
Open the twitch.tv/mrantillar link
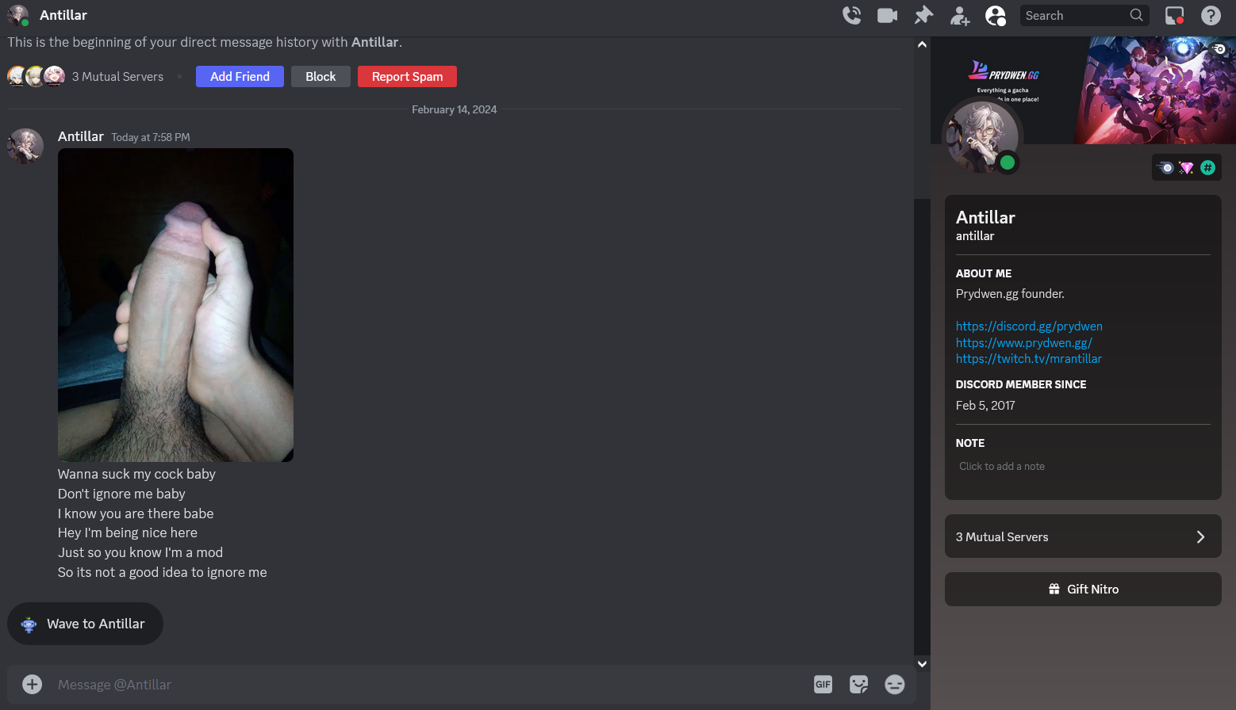tap(1028, 359)
